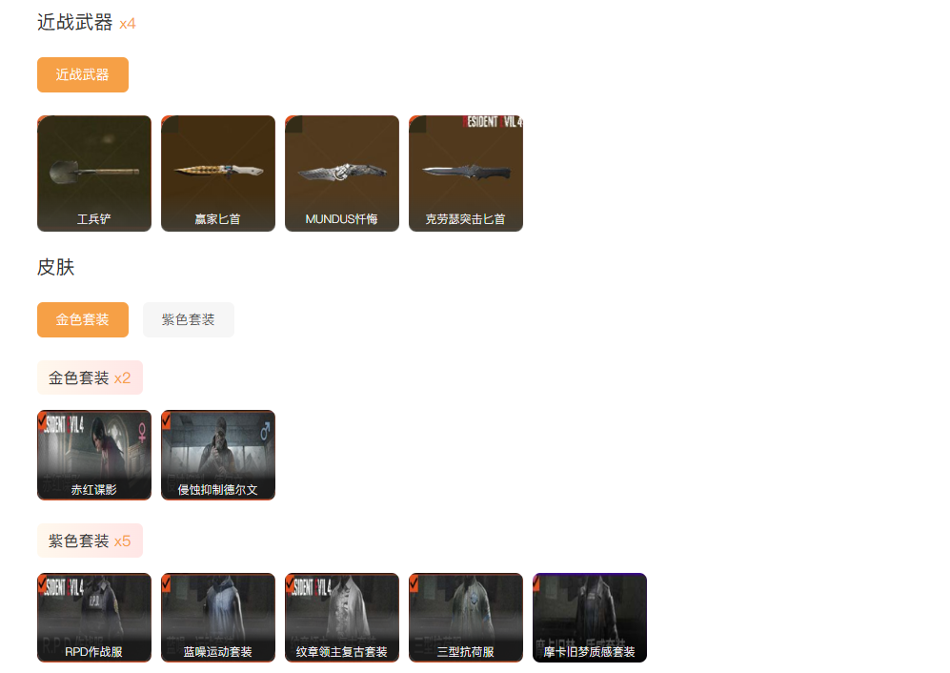Switch to the 金色套装 tab
Viewport: 950px width, 673px height.
pyautogui.click(x=83, y=319)
